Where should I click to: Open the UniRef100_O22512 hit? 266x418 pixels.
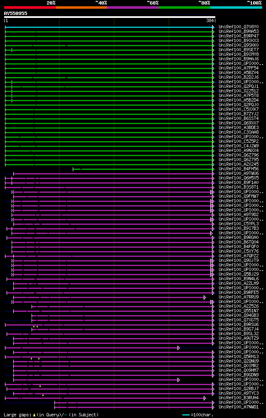pos(239,91)
